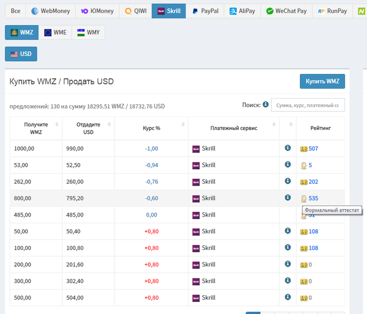367x314 pixels.
Task: Open info icon for 800,00 WMZ offer
Action: pos(288,198)
